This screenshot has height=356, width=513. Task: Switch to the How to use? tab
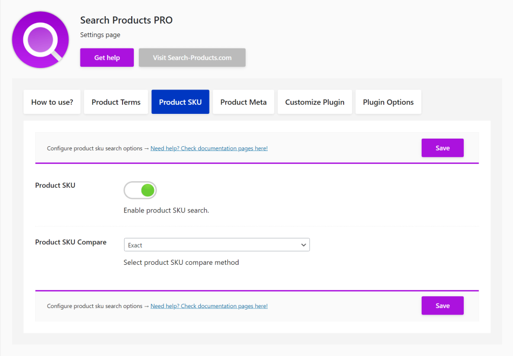pos(52,102)
